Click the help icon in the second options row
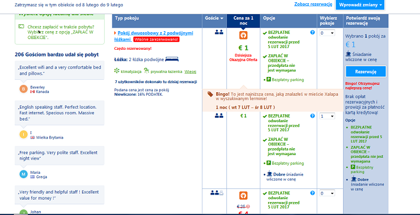Viewport: 420px width, 215px height. pyautogui.click(x=312, y=116)
